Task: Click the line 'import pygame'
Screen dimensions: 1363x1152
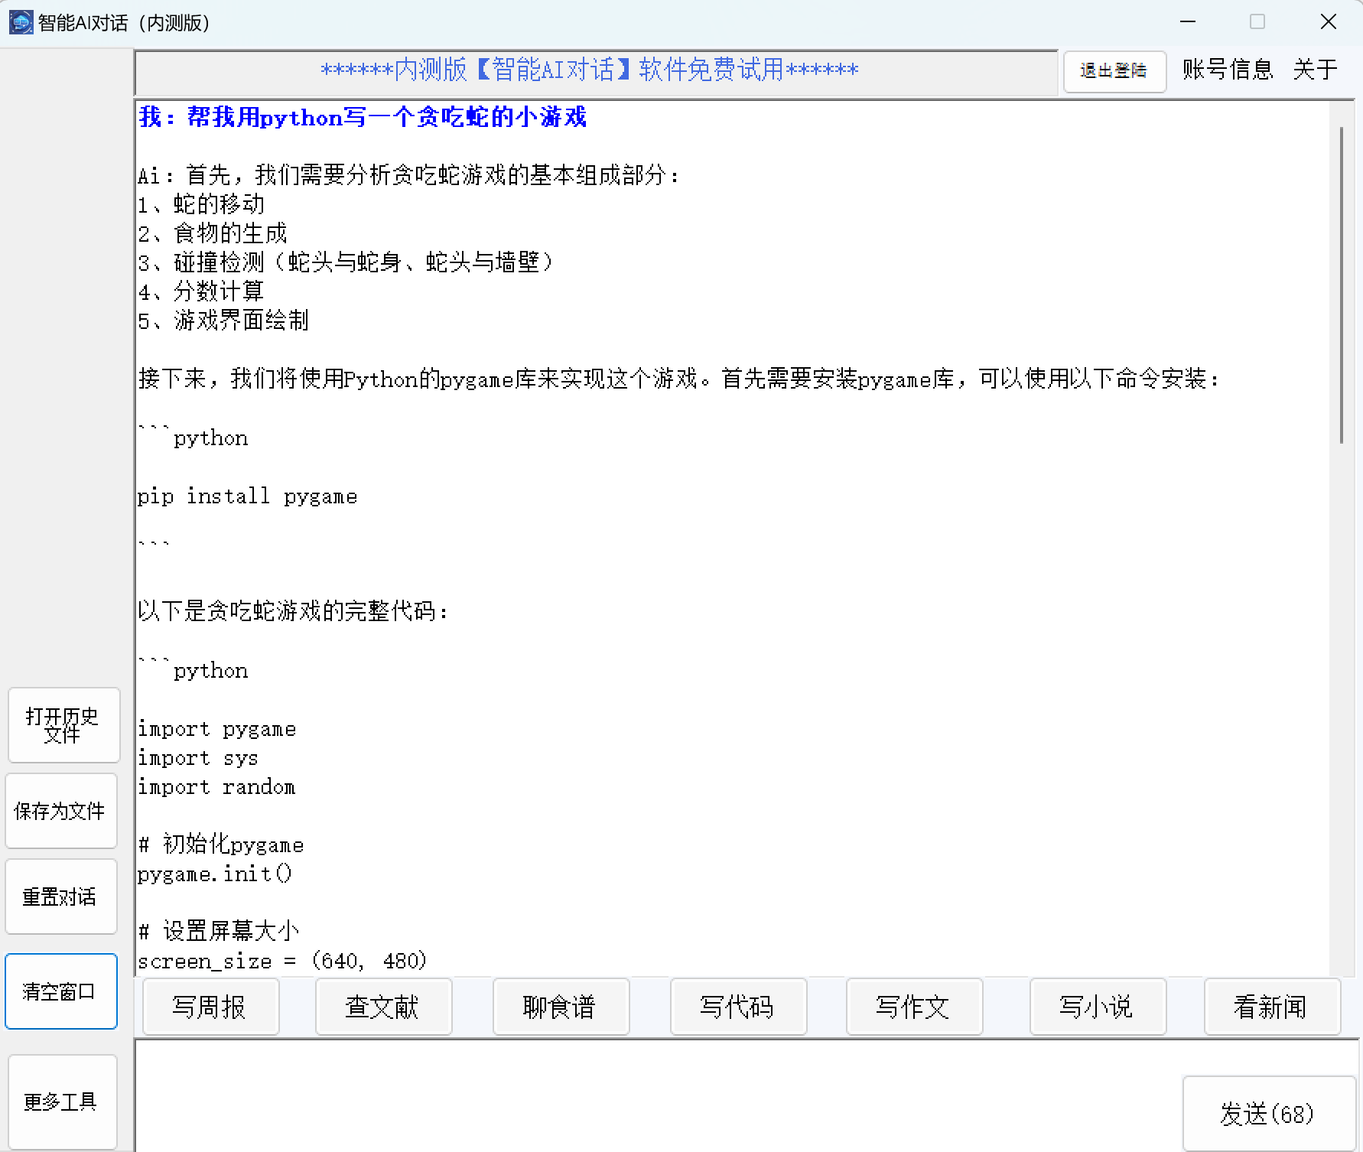Action: click(216, 729)
